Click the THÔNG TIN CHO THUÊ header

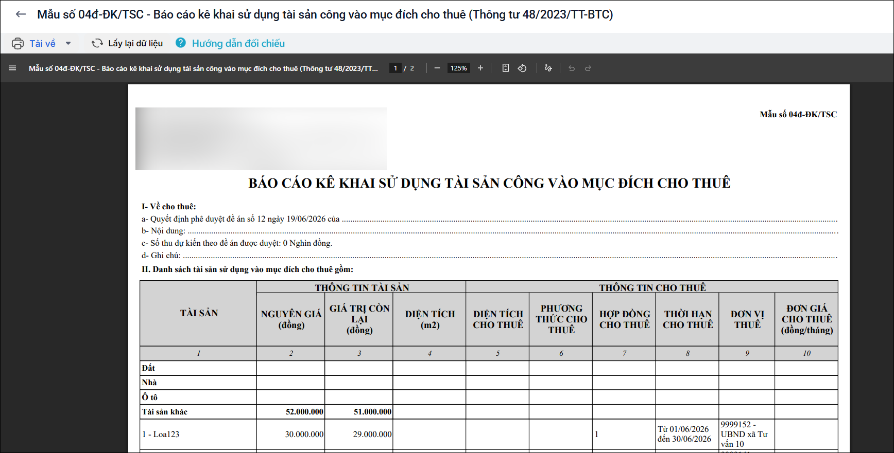click(652, 287)
